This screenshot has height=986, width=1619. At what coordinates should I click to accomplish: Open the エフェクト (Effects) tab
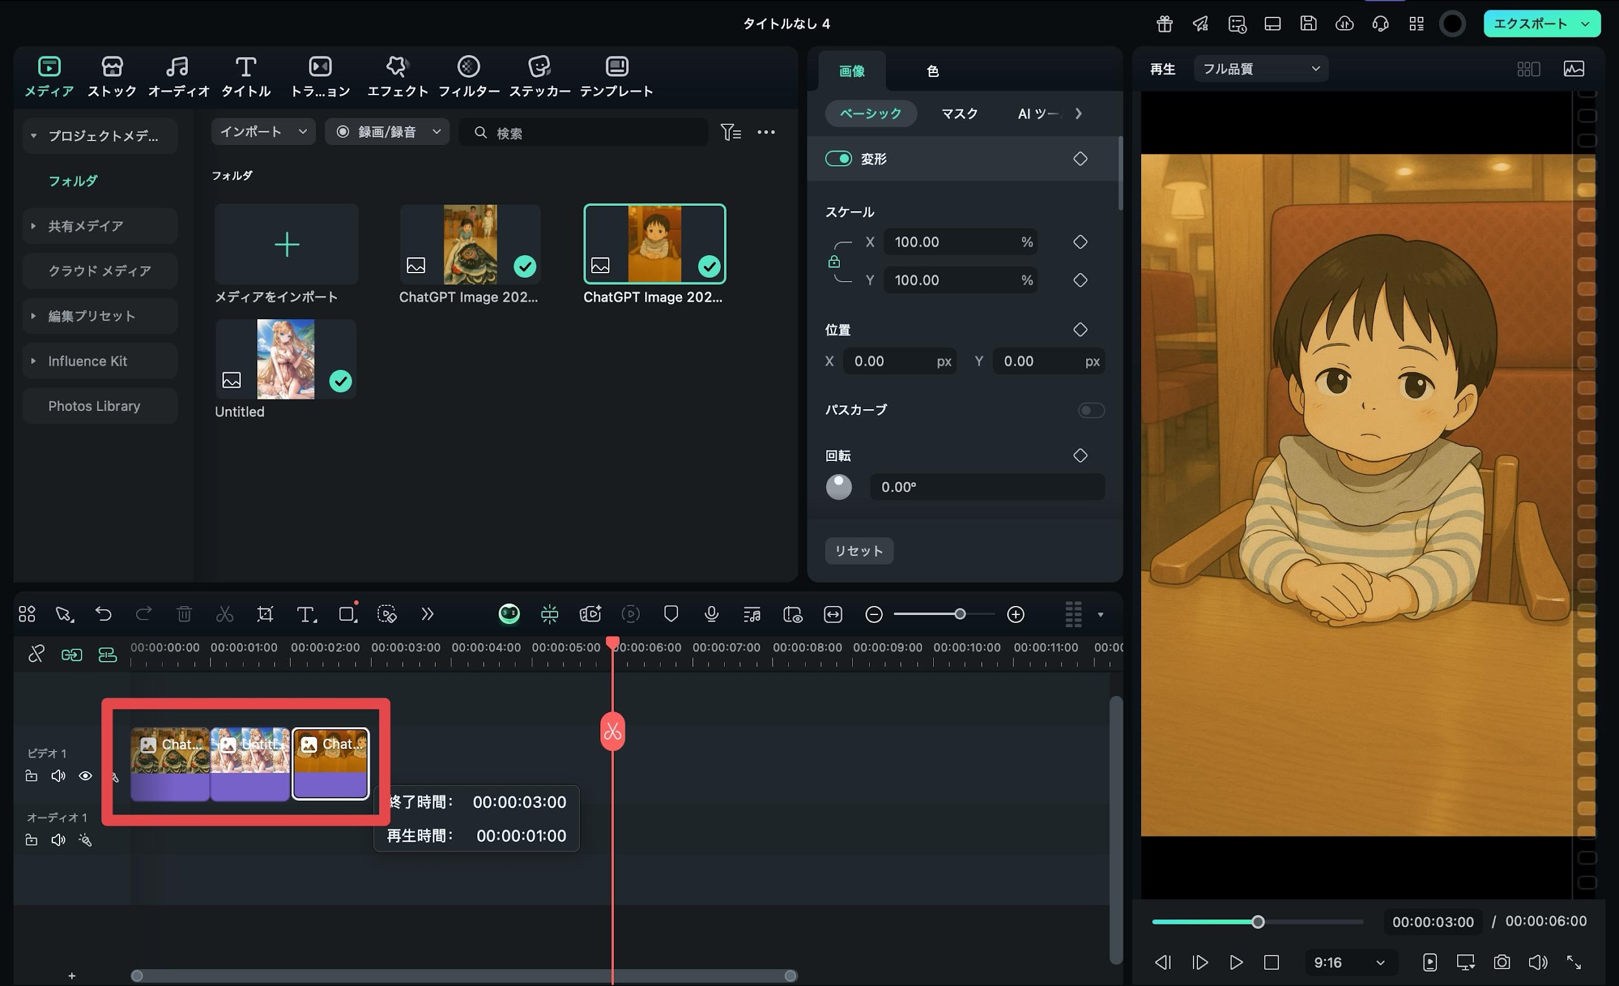point(397,77)
